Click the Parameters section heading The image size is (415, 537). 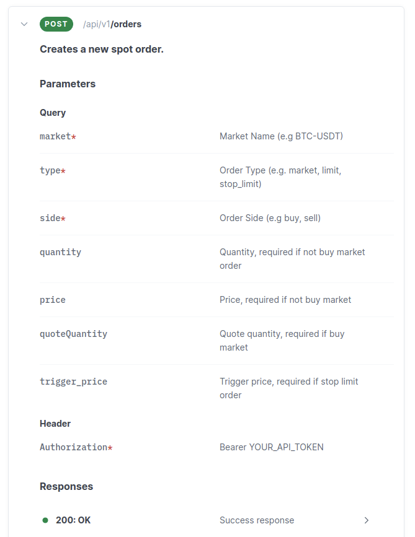(68, 84)
